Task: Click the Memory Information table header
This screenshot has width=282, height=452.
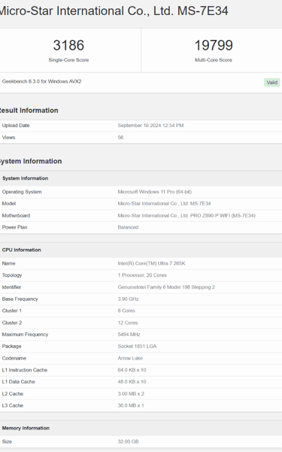Action: click(x=26, y=428)
